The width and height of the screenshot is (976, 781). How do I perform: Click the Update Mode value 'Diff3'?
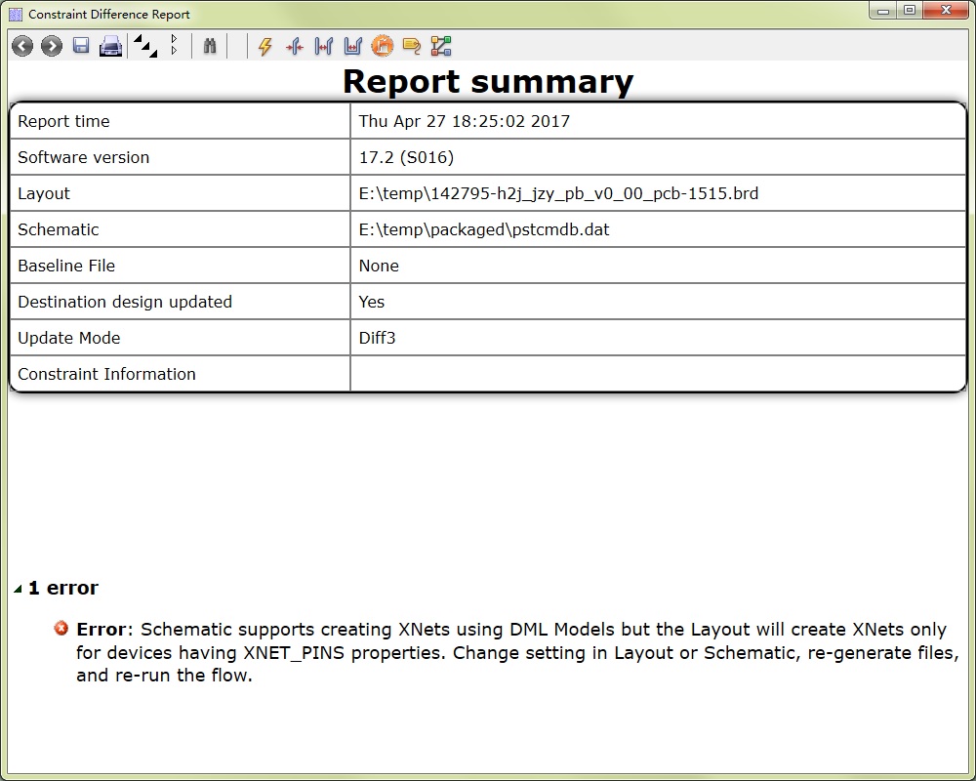click(x=377, y=338)
